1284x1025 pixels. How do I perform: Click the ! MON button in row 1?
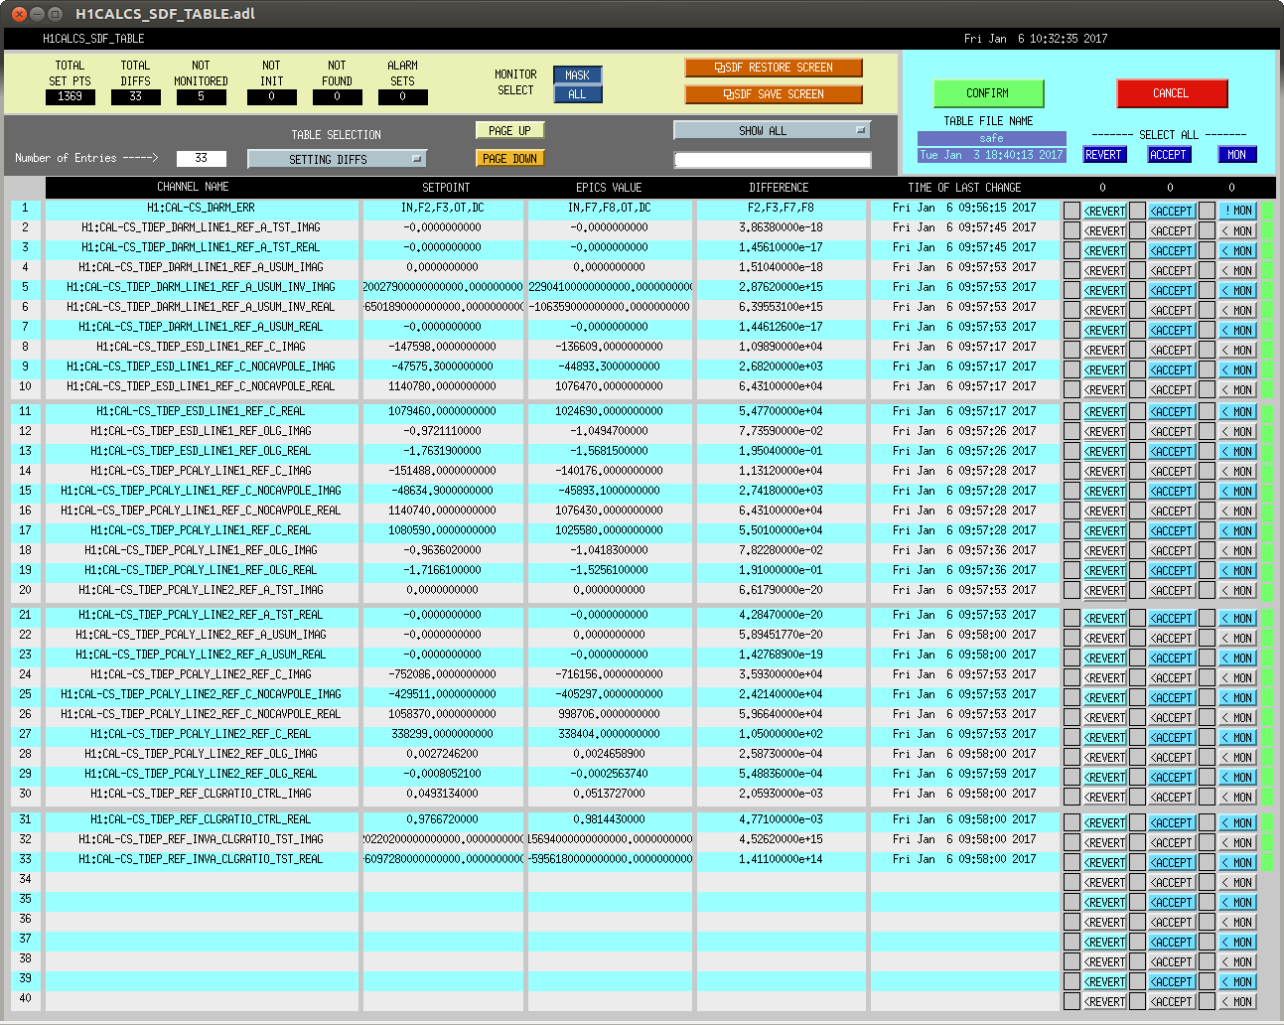pos(1238,211)
